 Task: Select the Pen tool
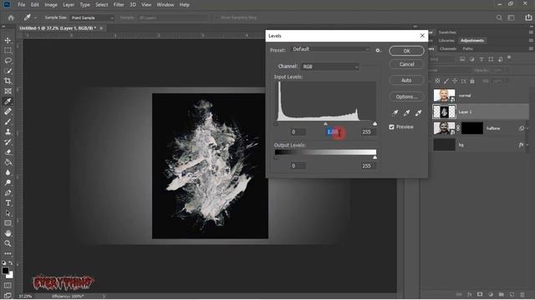(8, 192)
